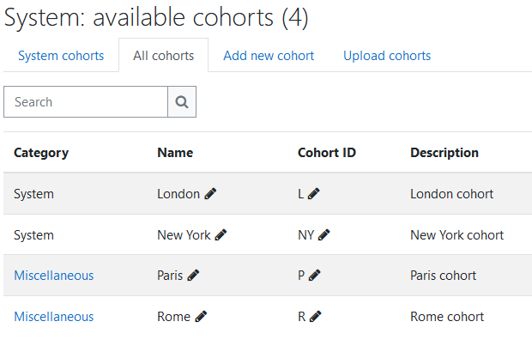Focus the cohort Search text field
The width and height of the screenshot is (532, 358).
pos(86,102)
